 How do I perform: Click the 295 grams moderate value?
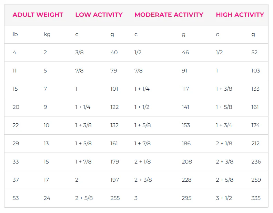click(186, 198)
